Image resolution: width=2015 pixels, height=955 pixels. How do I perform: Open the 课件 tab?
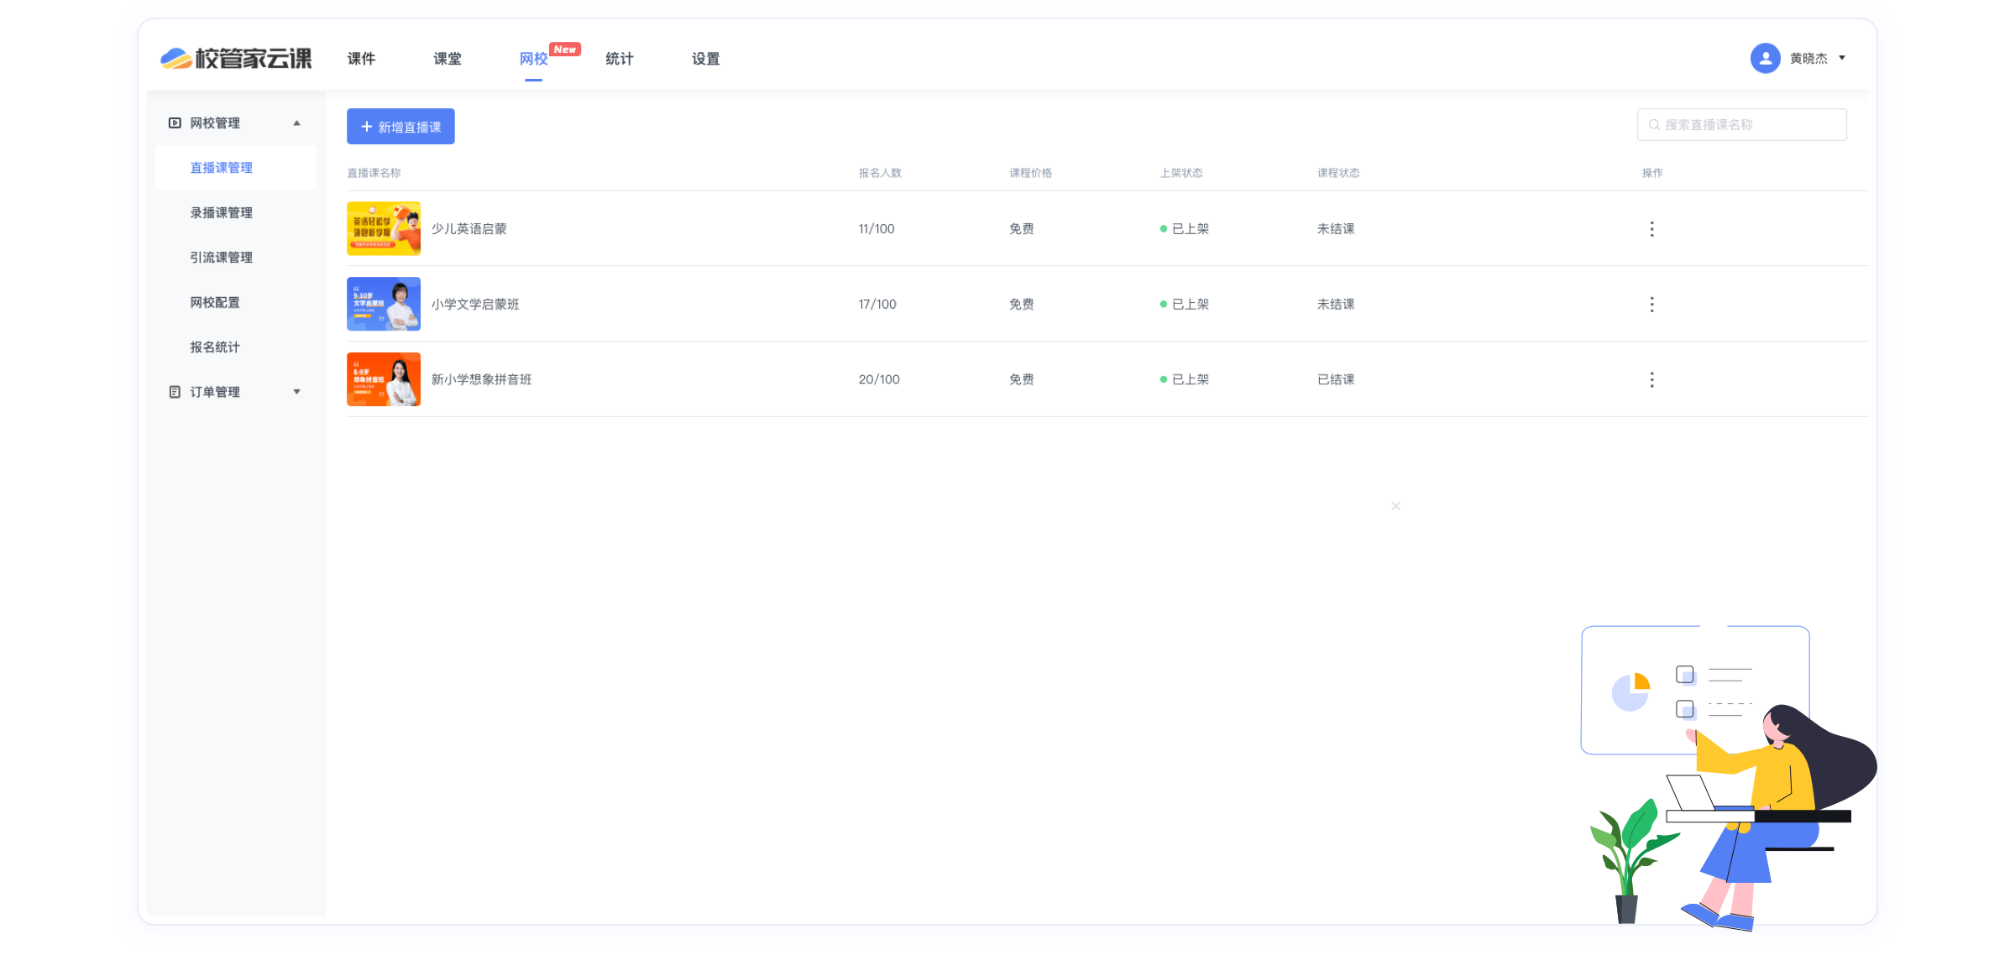(x=361, y=59)
